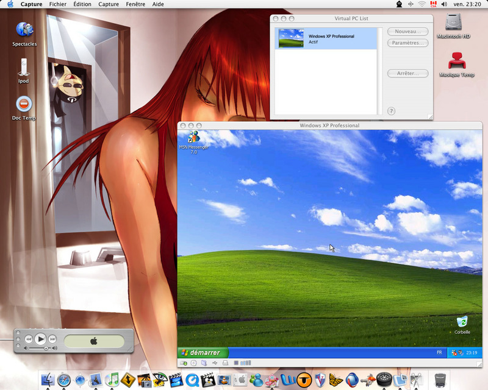
Task: Open iPhoto from the Dock
Action: [144, 380]
